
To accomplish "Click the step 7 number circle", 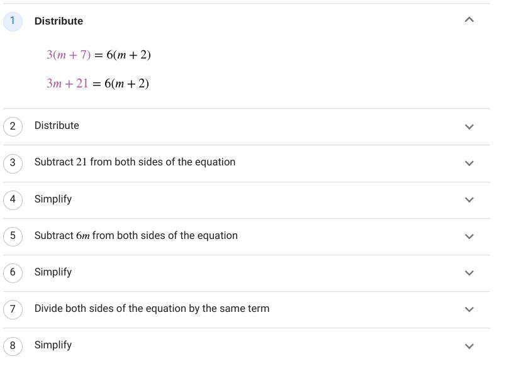I will [x=13, y=309].
